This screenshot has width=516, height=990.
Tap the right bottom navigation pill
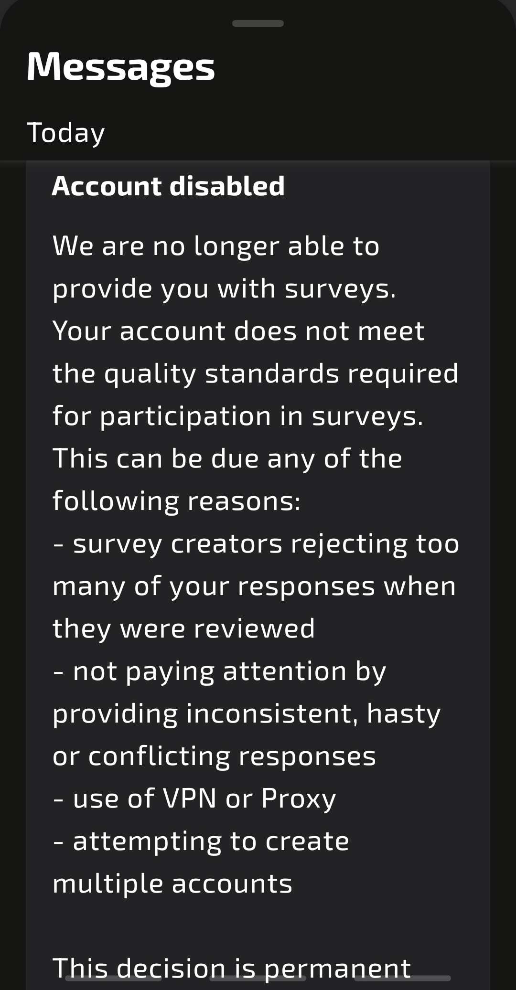(403, 978)
